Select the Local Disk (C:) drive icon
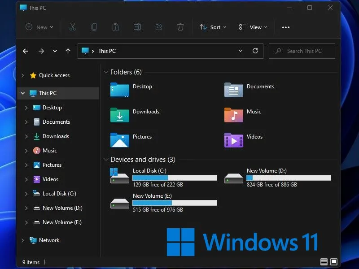This screenshot has height=269, width=359. click(119, 176)
